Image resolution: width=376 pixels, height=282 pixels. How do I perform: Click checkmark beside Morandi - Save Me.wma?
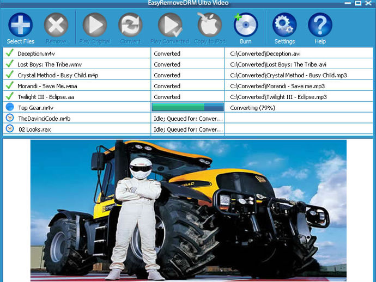(x=10, y=85)
